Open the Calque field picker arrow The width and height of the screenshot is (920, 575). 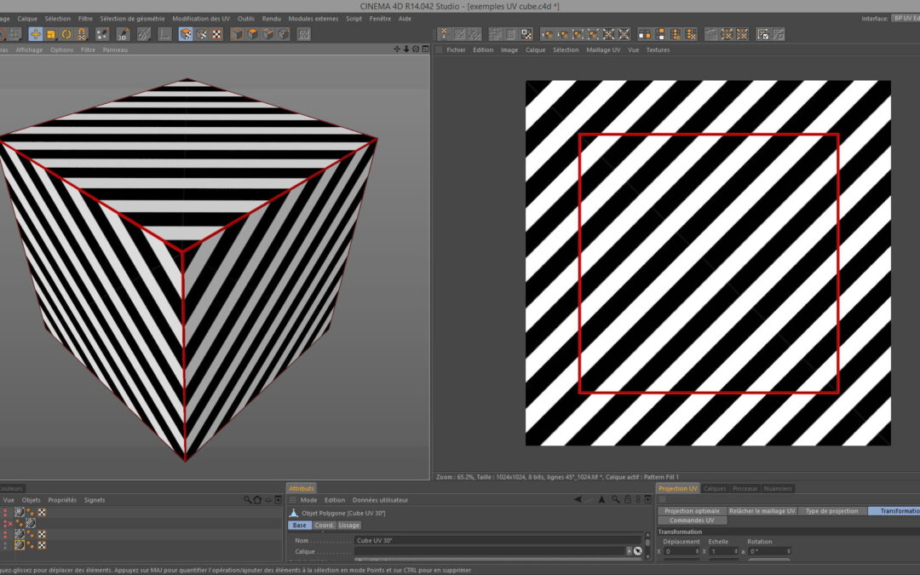point(630,551)
